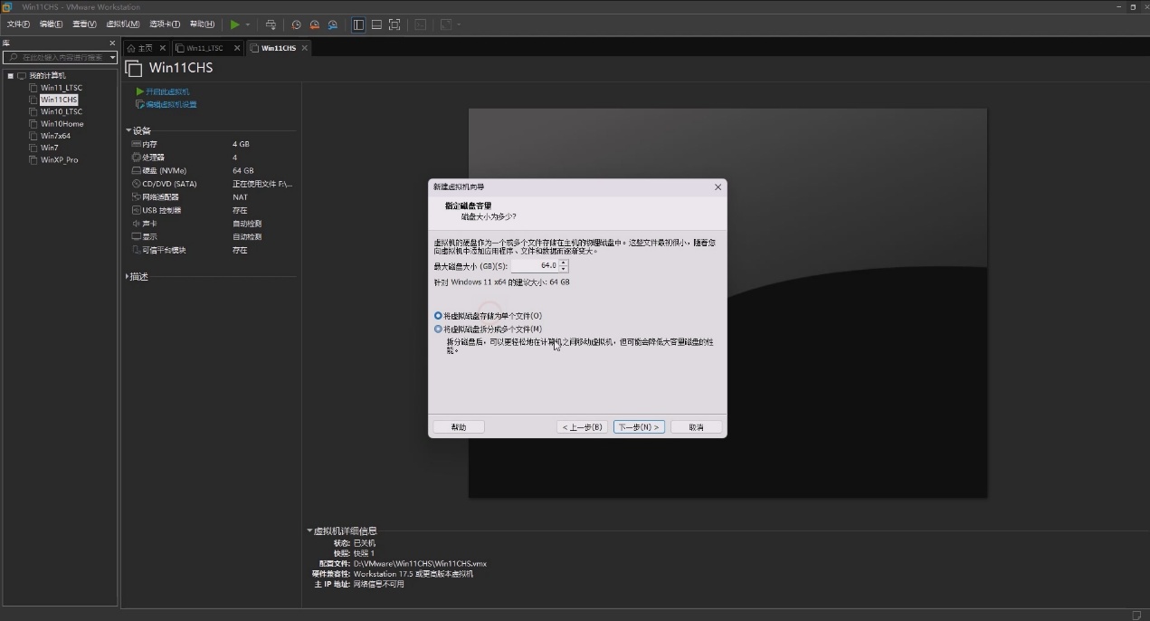Click the 下一步(N) next button
This screenshot has height=621, width=1150.
pyautogui.click(x=639, y=426)
